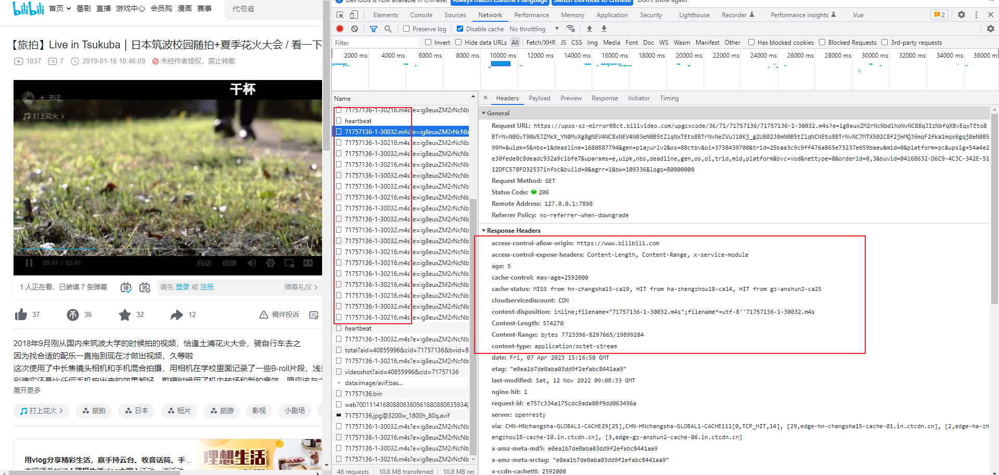Filter by Fetch/XHR requests
The height and width of the screenshot is (475, 999).
[x=541, y=42]
